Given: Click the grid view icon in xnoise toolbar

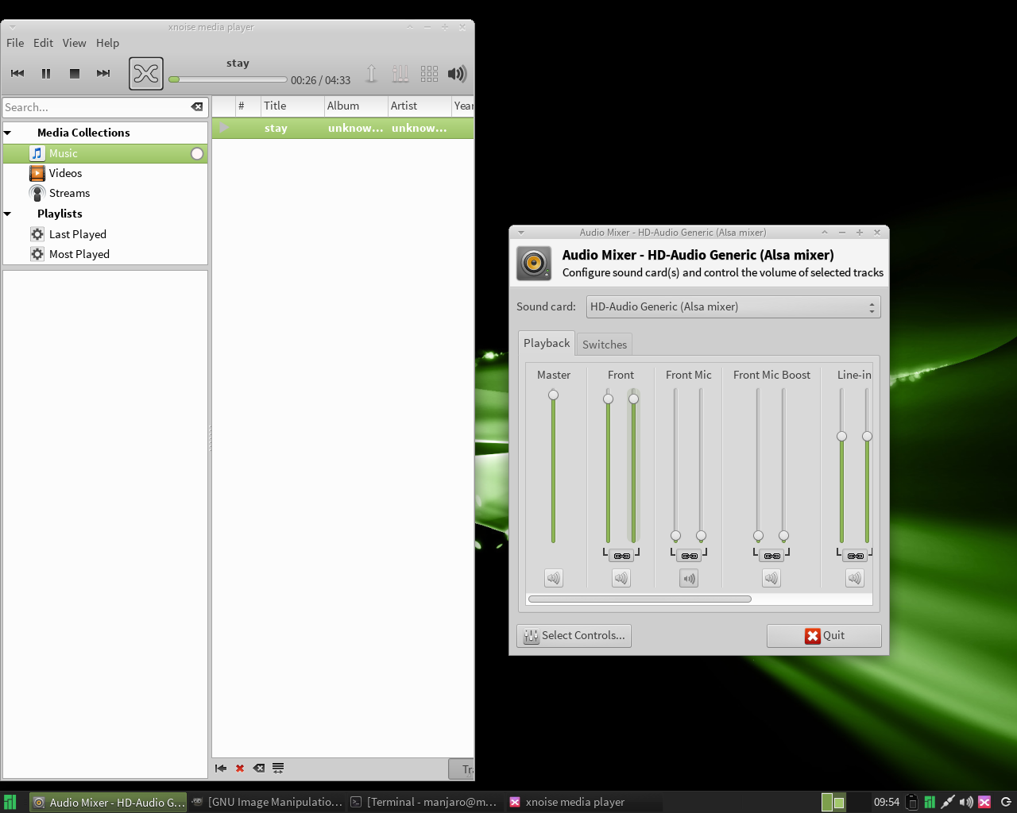Looking at the screenshot, I should [x=430, y=74].
